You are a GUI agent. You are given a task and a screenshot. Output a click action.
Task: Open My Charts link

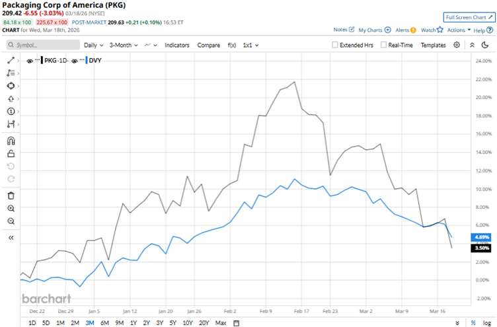[x=375, y=30]
